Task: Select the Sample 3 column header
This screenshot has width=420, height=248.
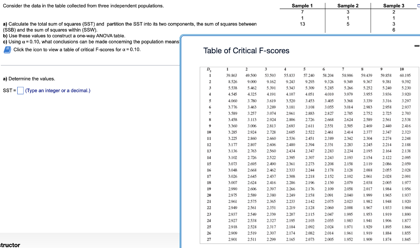Action: (393, 5)
